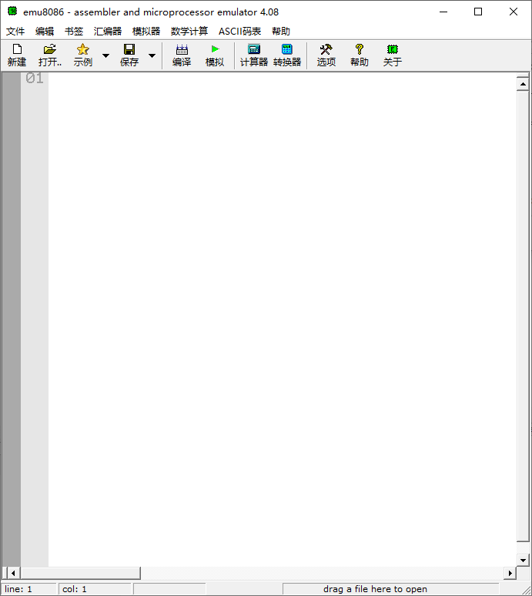The width and height of the screenshot is (532, 596).
Task: Click 'drag a file here to open' panel
Action: point(390,589)
